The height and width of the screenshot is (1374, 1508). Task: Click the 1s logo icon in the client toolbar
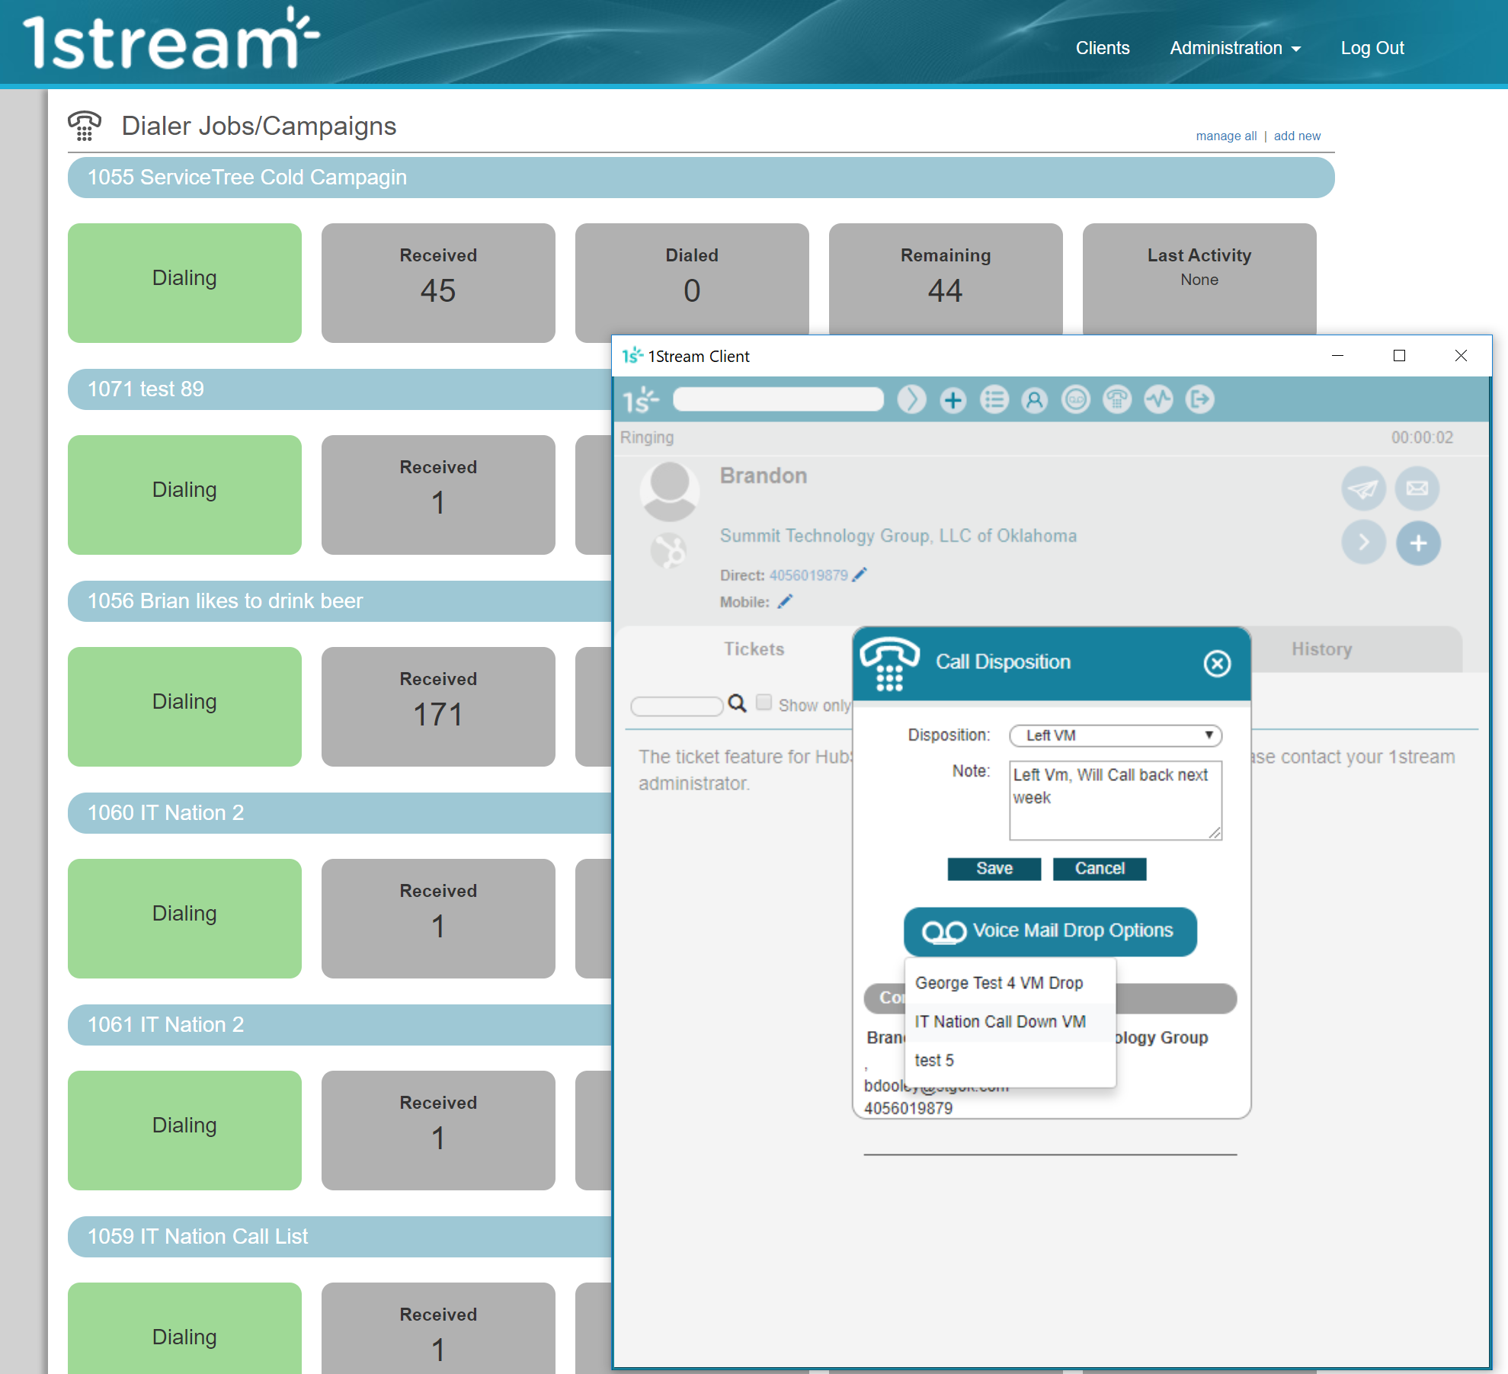641,399
